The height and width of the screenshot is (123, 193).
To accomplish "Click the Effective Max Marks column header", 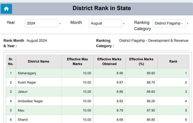I will [77, 61].
